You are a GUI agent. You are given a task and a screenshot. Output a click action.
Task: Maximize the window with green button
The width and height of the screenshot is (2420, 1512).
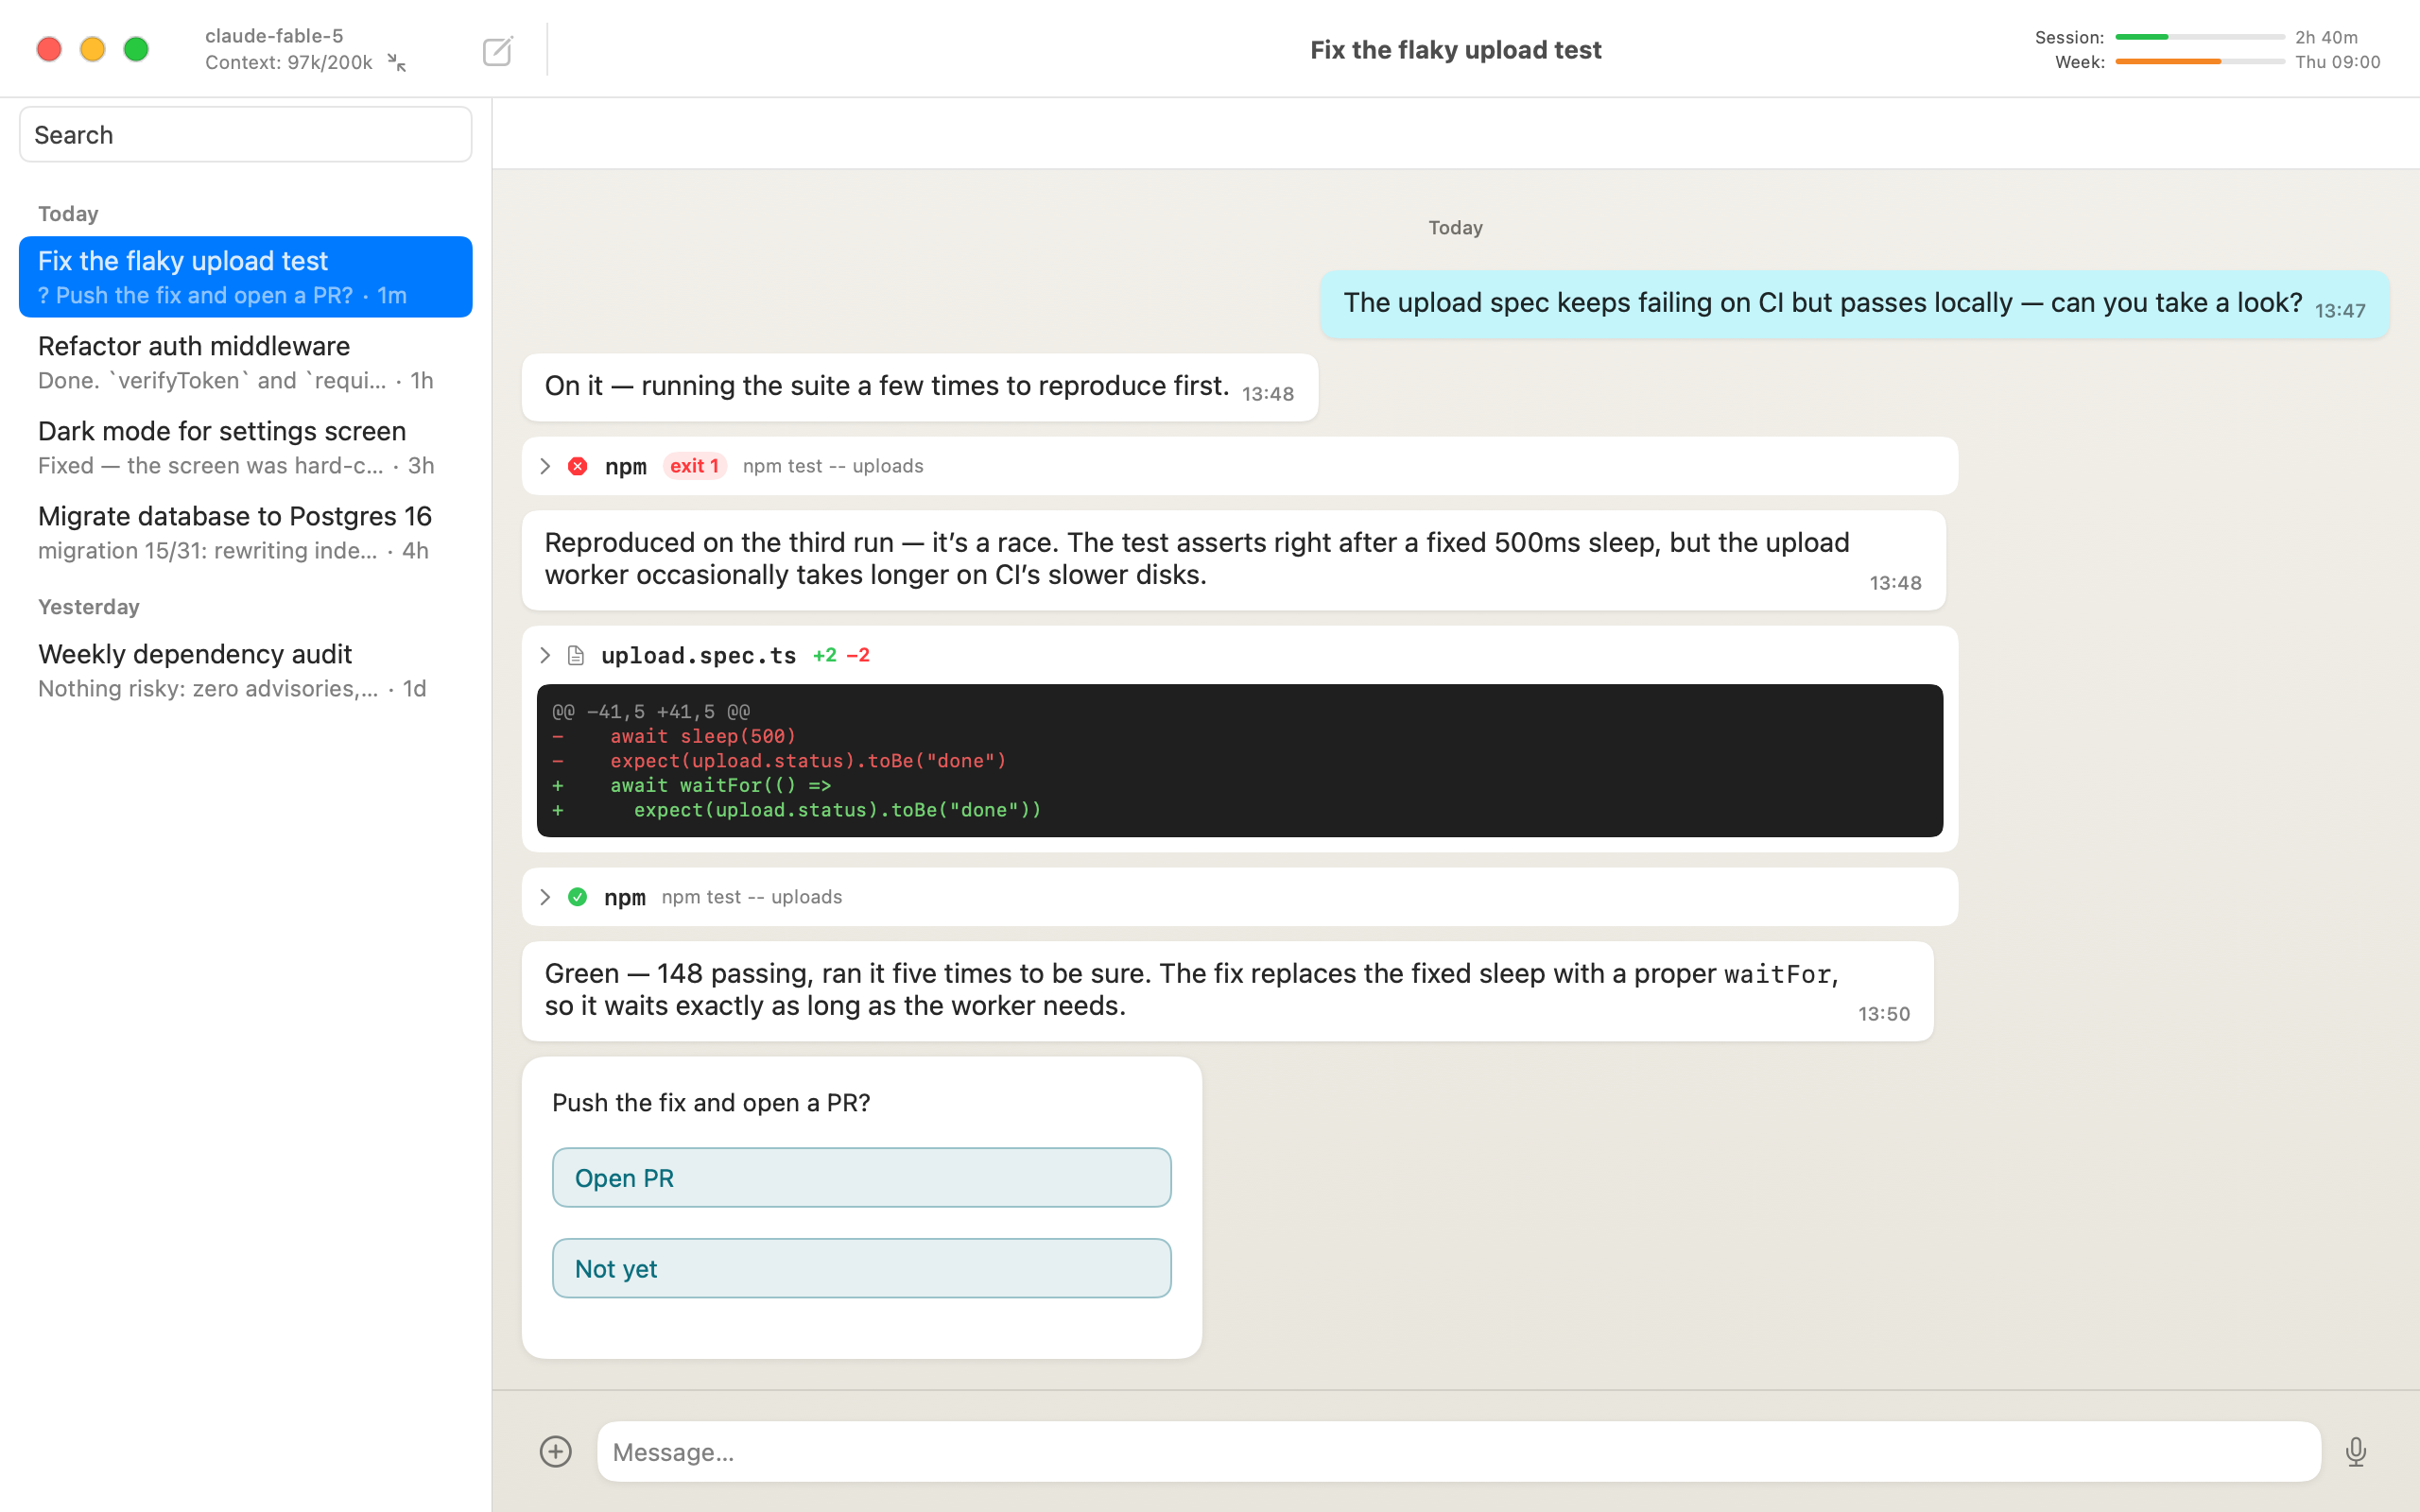pos(136,49)
